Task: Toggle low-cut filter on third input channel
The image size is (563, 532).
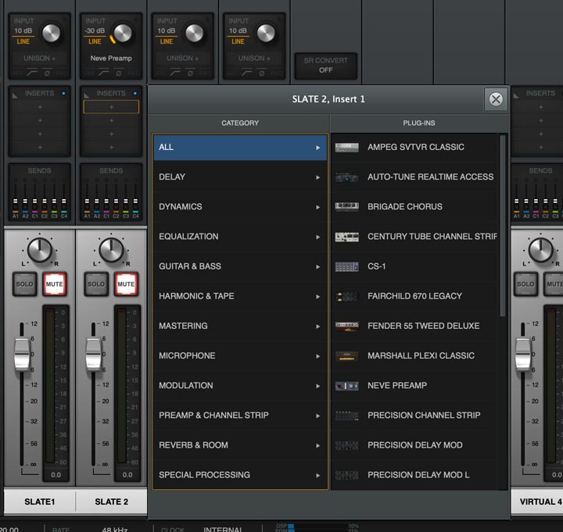Action: pos(176,73)
